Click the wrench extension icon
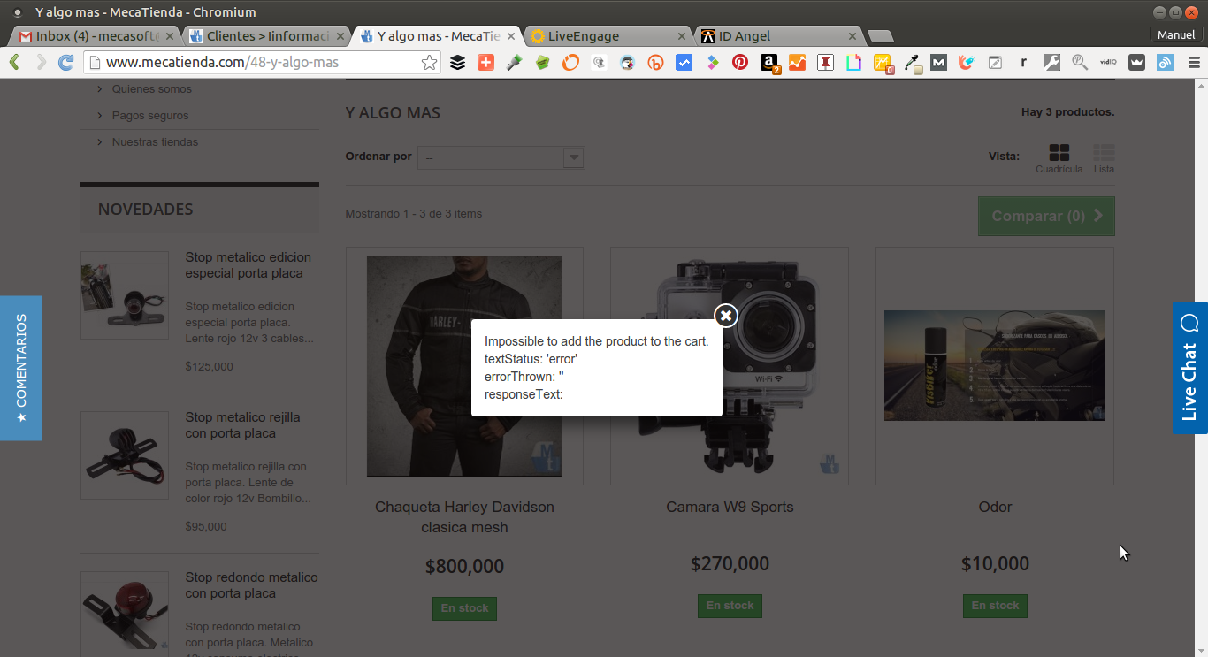 tap(1051, 63)
